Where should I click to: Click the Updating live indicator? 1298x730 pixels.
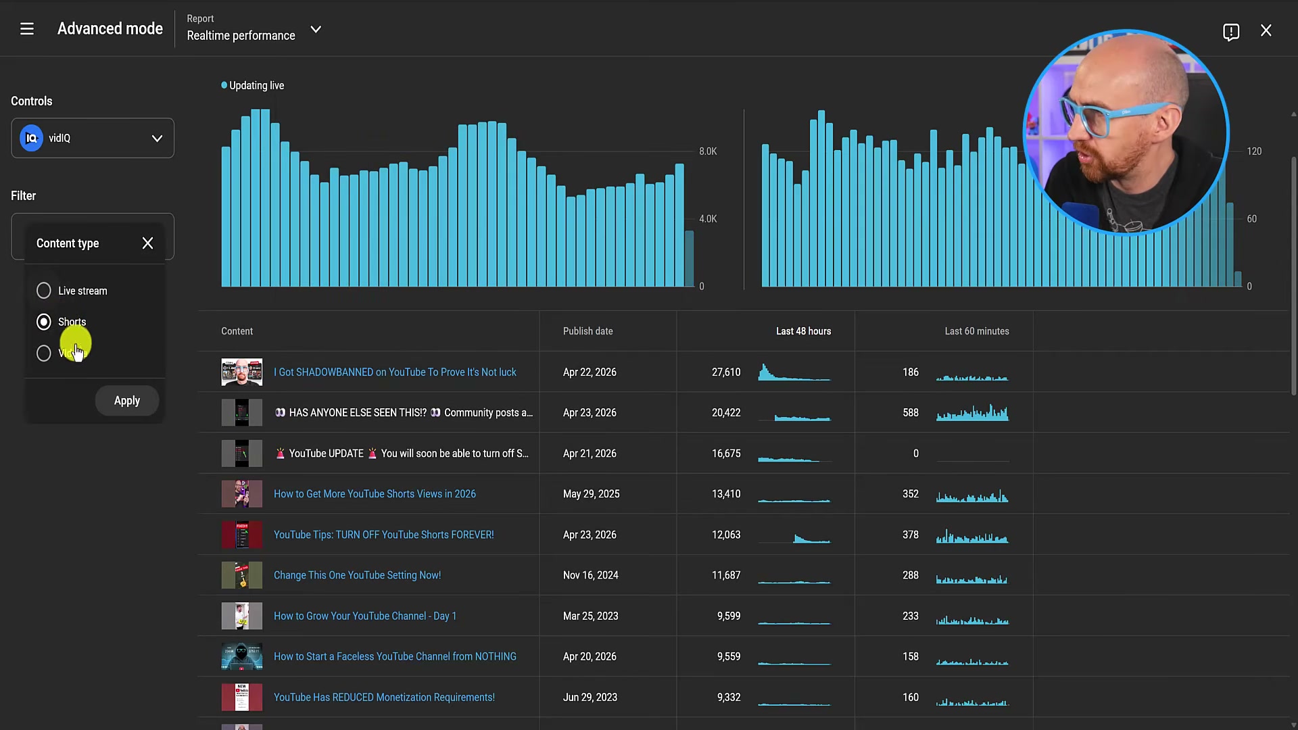point(253,85)
